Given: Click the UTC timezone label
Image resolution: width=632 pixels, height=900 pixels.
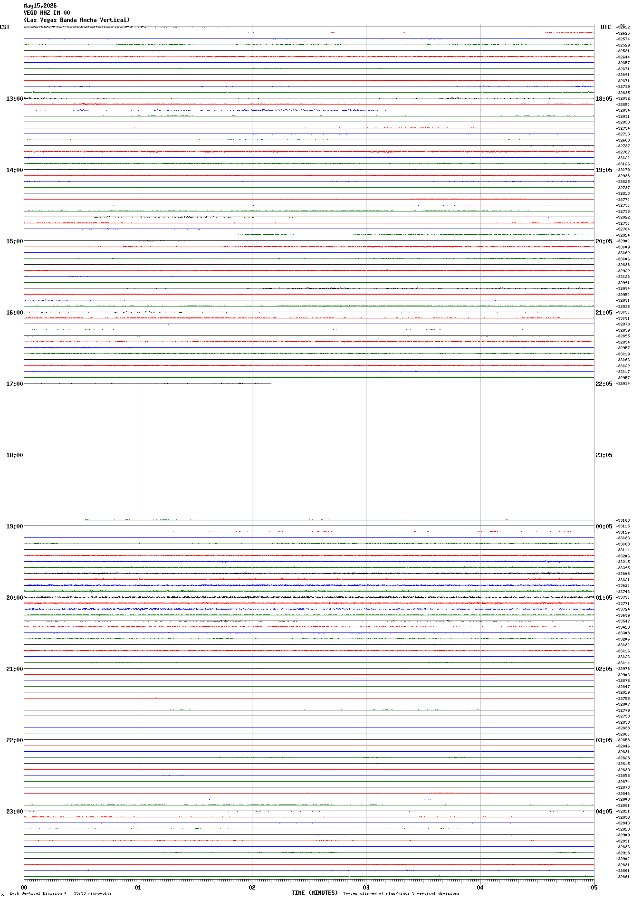Looking at the screenshot, I should 606,27.
